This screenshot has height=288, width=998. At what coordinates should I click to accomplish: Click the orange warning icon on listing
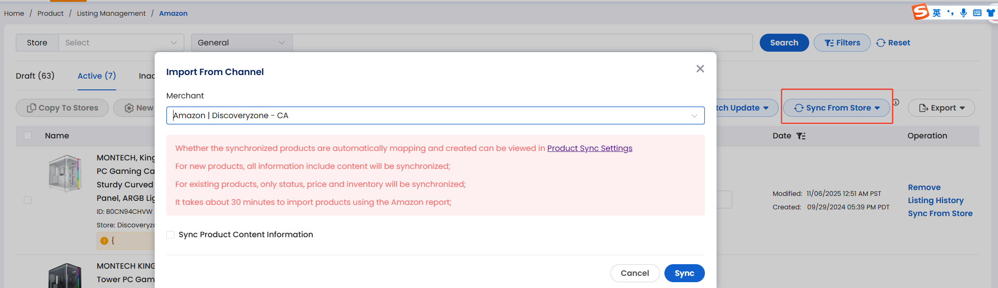(x=104, y=241)
